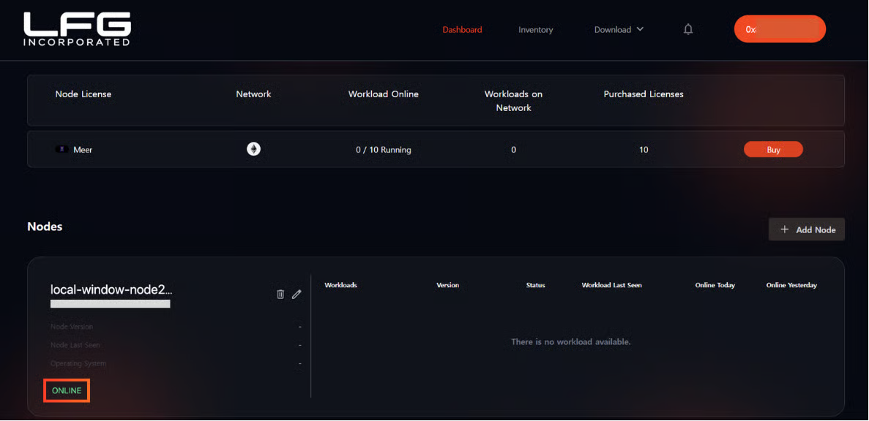This screenshot has width=869, height=421.
Task: Open the Download menu label
Action: click(612, 30)
